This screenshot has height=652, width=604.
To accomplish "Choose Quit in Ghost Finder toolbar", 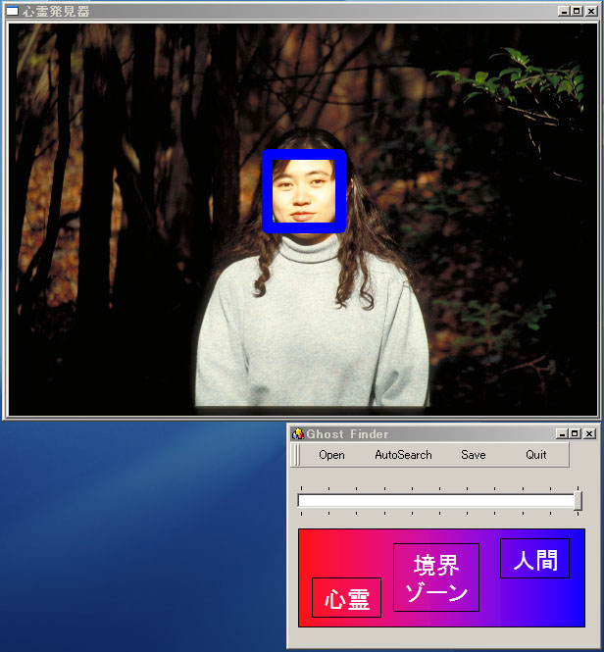I will pyautogui.click(x=535, y=455).
